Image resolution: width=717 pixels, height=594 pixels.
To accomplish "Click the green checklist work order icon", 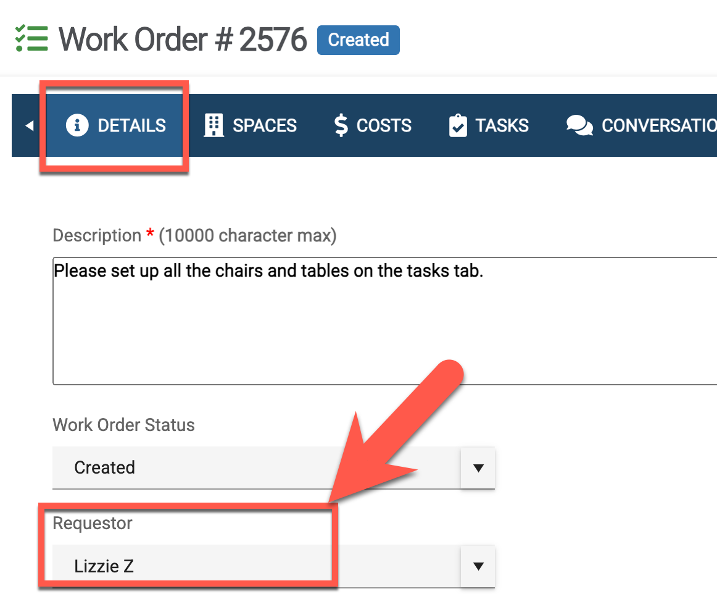I will 31,39.
